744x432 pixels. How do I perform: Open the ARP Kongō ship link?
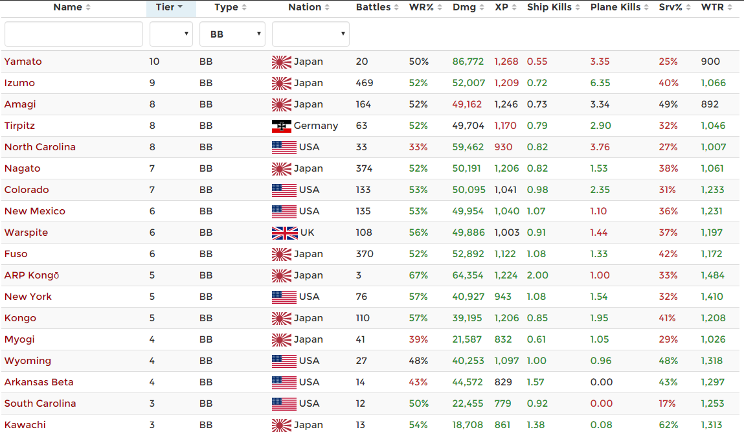pyautogui.click(x=32, y=275)
